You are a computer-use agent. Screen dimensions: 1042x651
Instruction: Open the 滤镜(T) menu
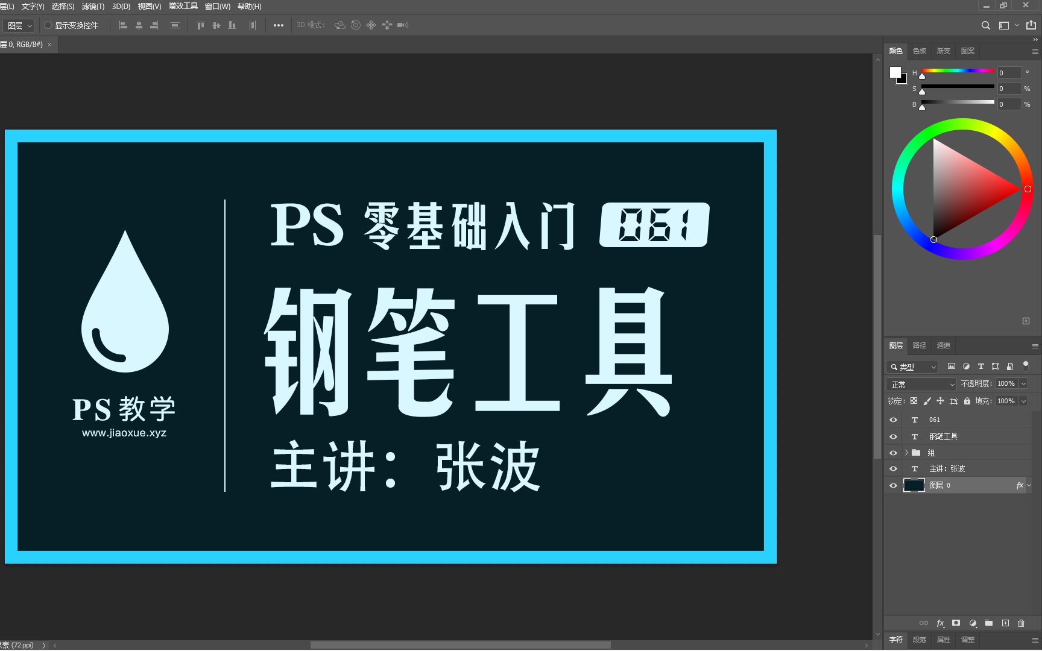click(x=93, y=7)
